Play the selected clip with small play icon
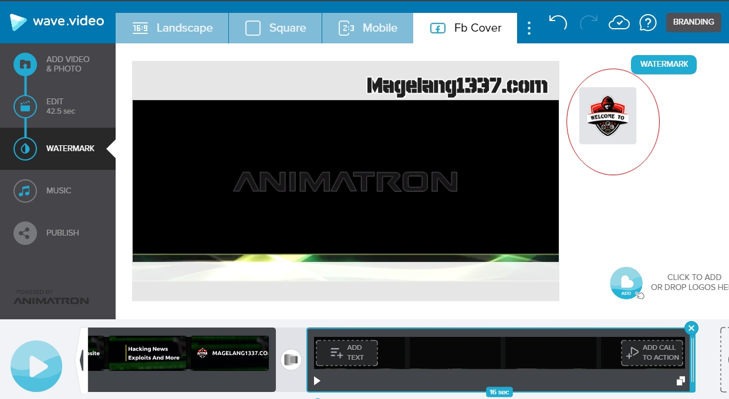Image resolution: width=729 pixels, height=399 pixels. 317,381
